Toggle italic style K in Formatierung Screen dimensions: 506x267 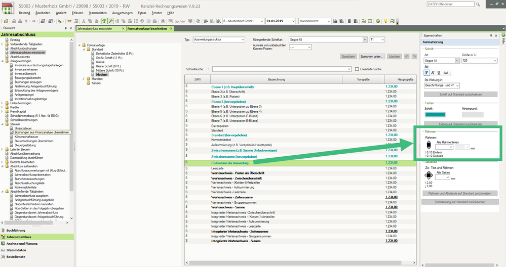[433, 73]
